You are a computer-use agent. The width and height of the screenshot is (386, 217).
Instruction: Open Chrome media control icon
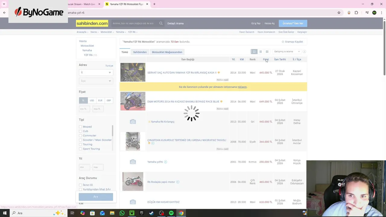(367, 13)
